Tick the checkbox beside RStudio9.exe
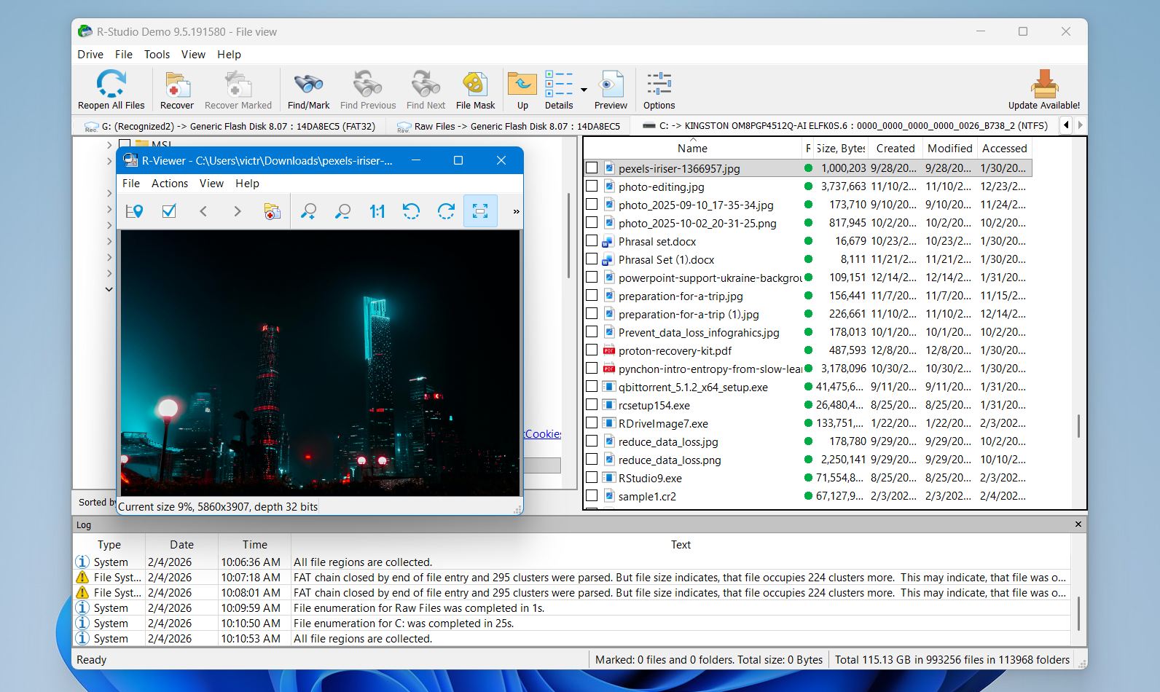 click(x=592, y=478)
